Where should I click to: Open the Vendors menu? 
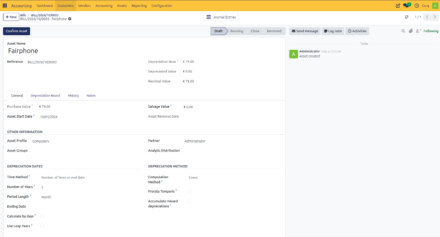tap(85, 6)
